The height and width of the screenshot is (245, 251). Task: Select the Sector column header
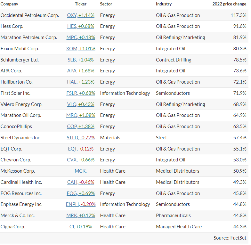(106, 4)
